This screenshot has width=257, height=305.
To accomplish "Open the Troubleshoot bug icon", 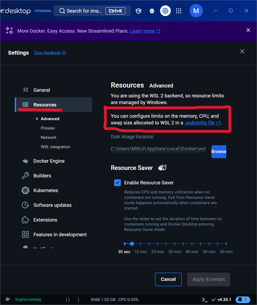I will point(152,11).
